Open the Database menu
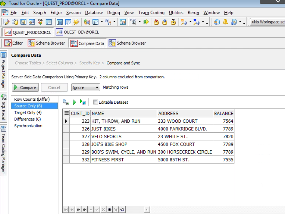The width and height of the screenshot is (285, 214). [94, 13]
